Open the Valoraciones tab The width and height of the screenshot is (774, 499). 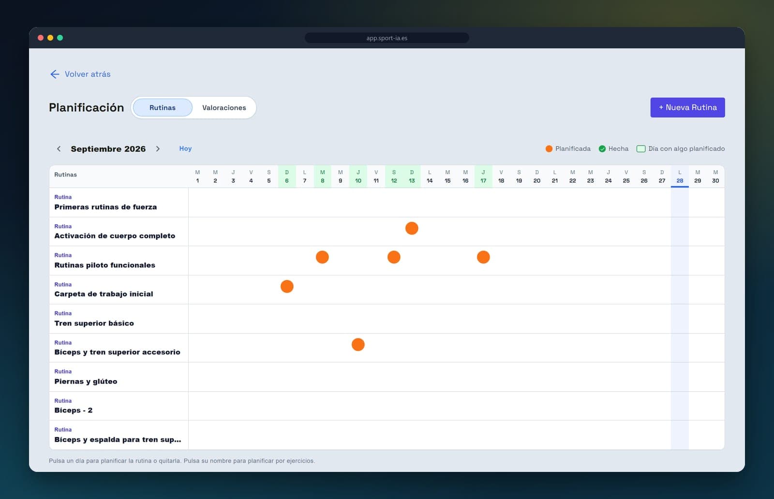(x=224, y=108)
